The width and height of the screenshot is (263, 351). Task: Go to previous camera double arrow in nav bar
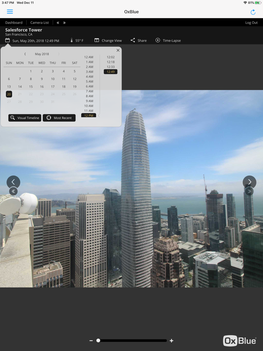[x=58, y=22]
